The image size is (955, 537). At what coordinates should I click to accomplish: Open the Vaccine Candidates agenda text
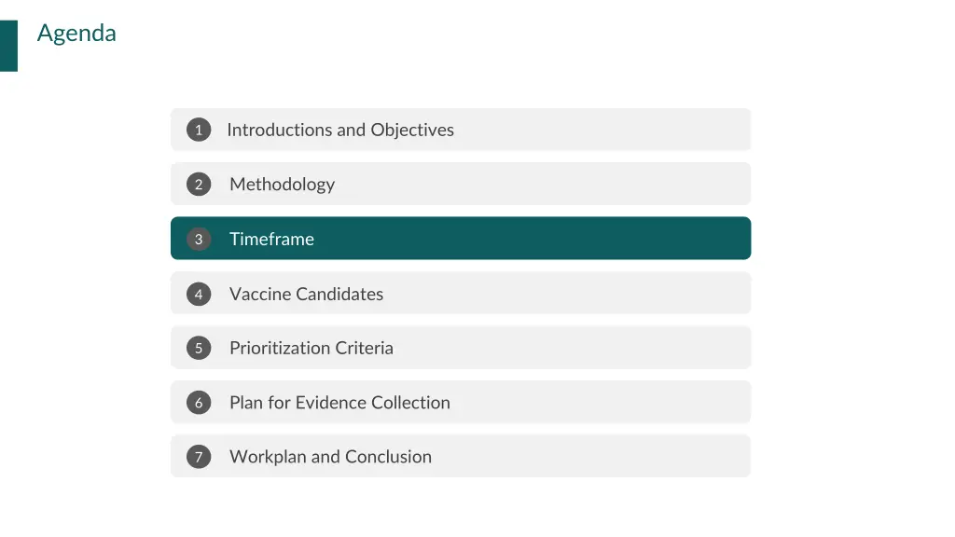306,294
